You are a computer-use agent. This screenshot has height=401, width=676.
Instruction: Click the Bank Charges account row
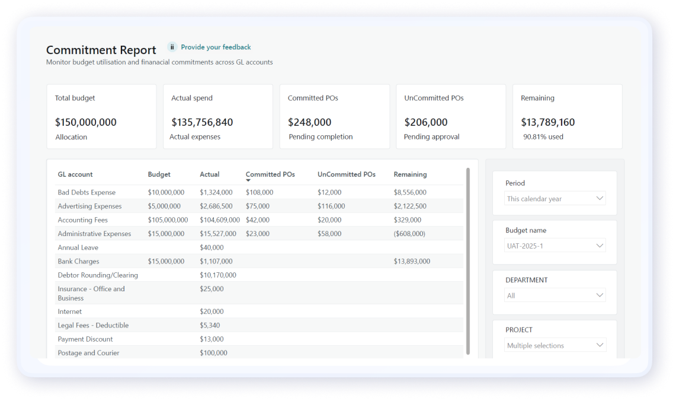[x=78, y=262]
